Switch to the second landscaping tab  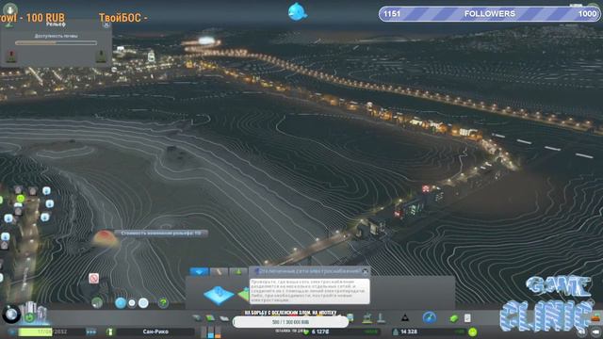click(x=219, y=272)
